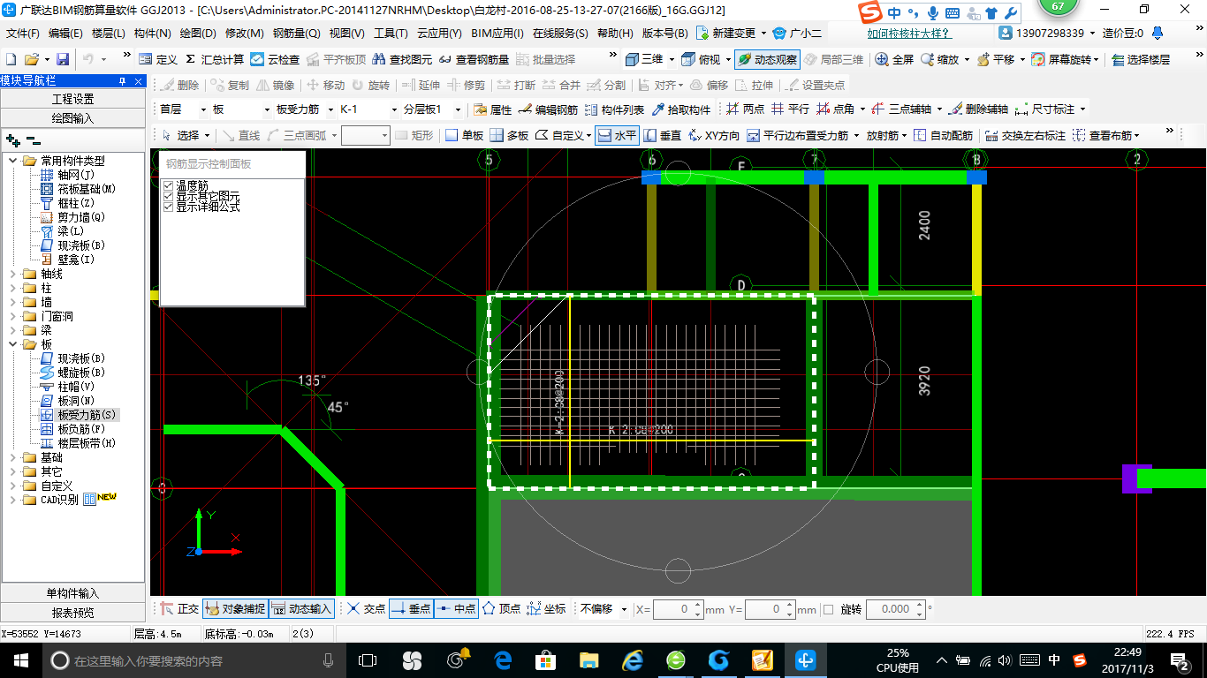
Task: Collapse the 板 tree folder
Action: click(x=13, y=344)
